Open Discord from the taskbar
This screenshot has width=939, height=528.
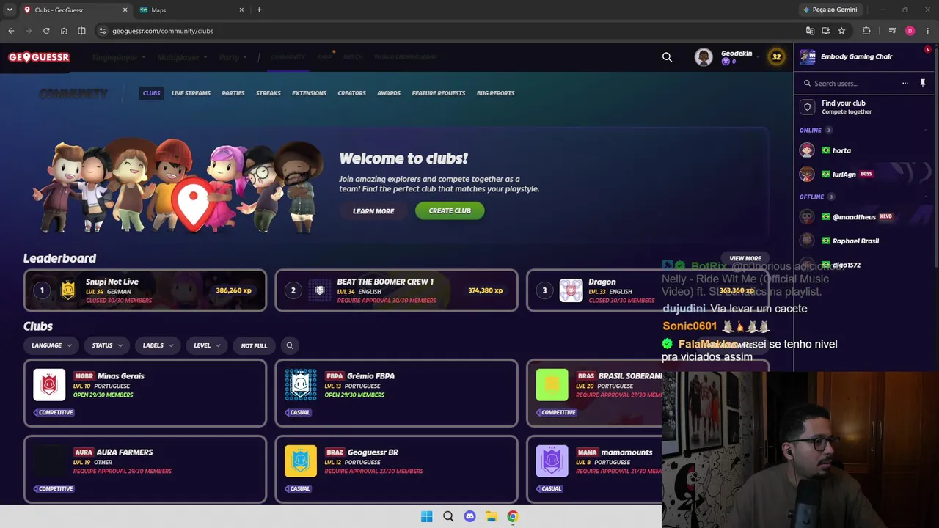coord(469,516)
